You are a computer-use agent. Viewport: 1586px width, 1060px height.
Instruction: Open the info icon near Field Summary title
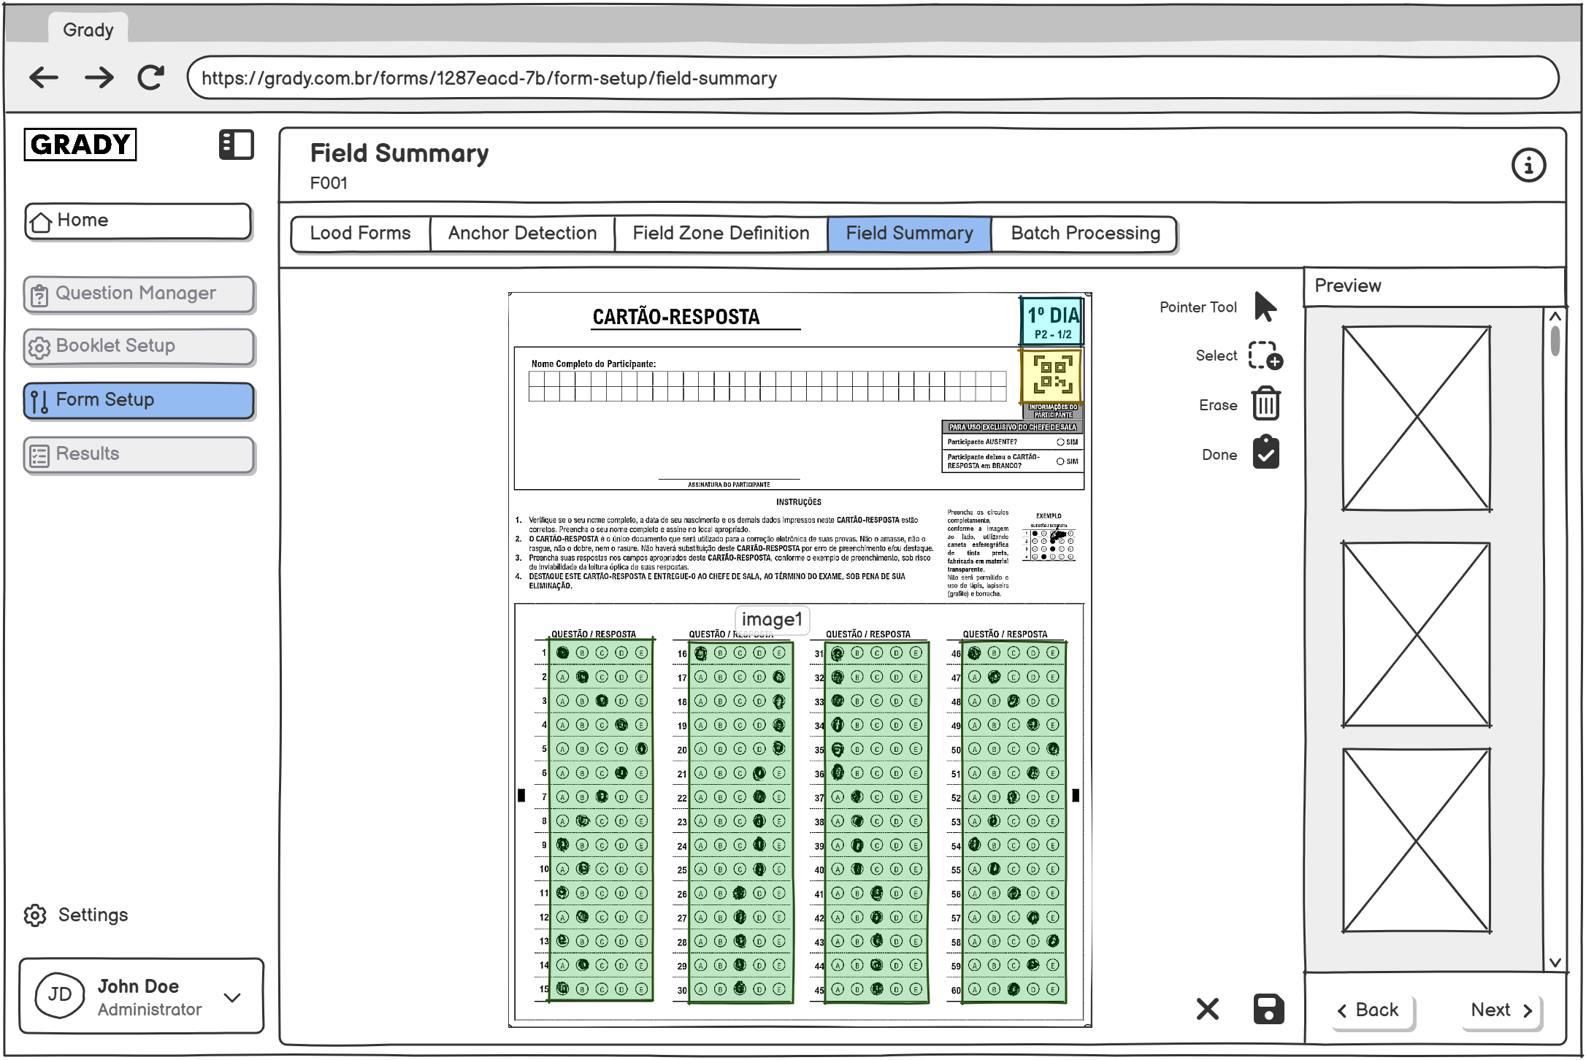coord(1528,165)
